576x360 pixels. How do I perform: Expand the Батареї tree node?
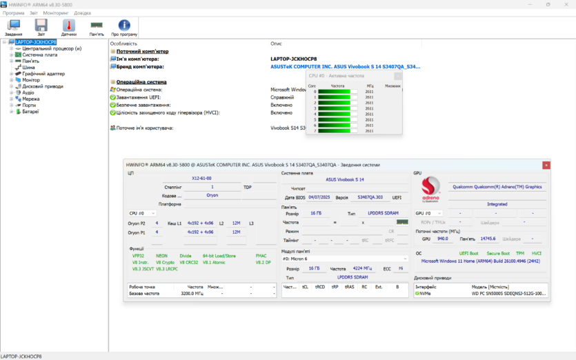pos(12,111)
